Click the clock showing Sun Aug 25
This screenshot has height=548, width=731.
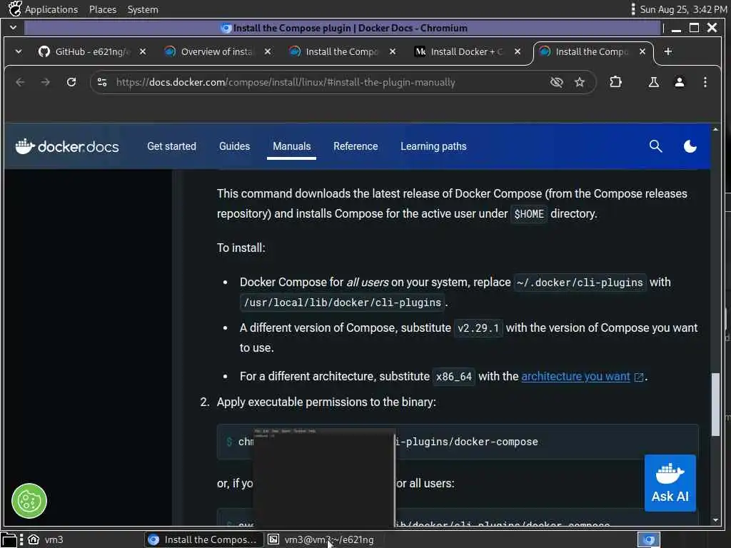coord(683,9)
